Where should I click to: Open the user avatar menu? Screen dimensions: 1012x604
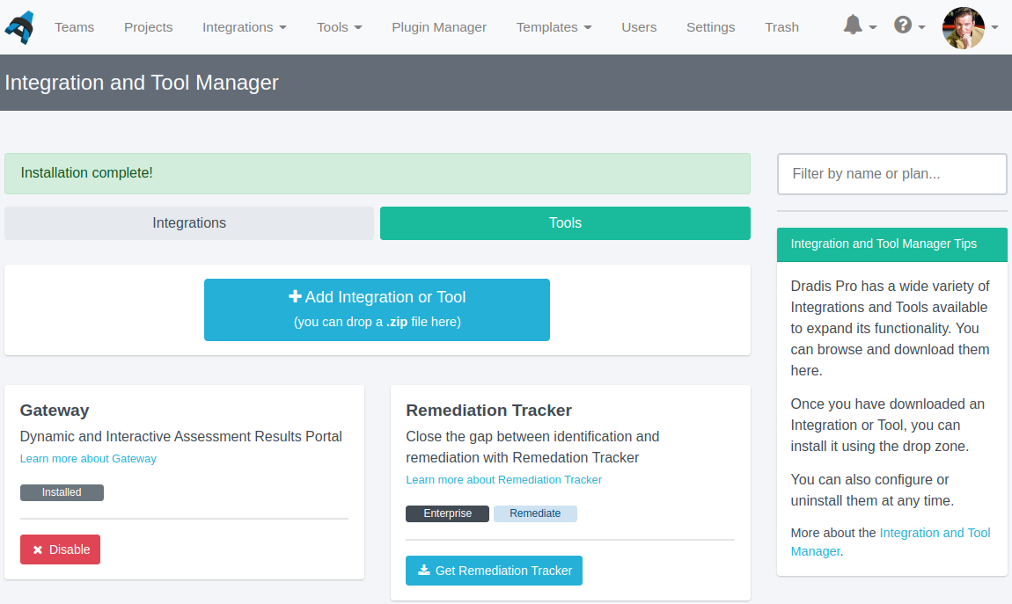tap(963, 28)
